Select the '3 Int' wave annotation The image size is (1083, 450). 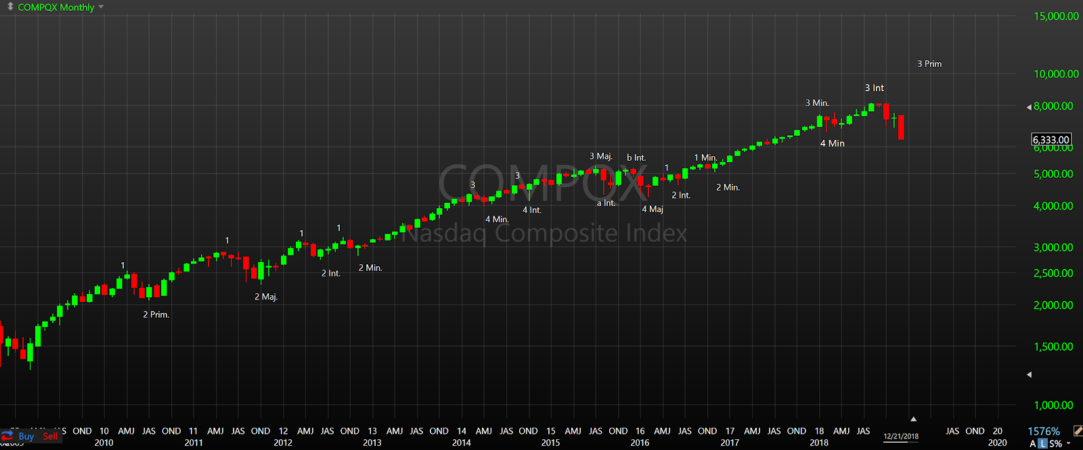(x=875, y=88)
